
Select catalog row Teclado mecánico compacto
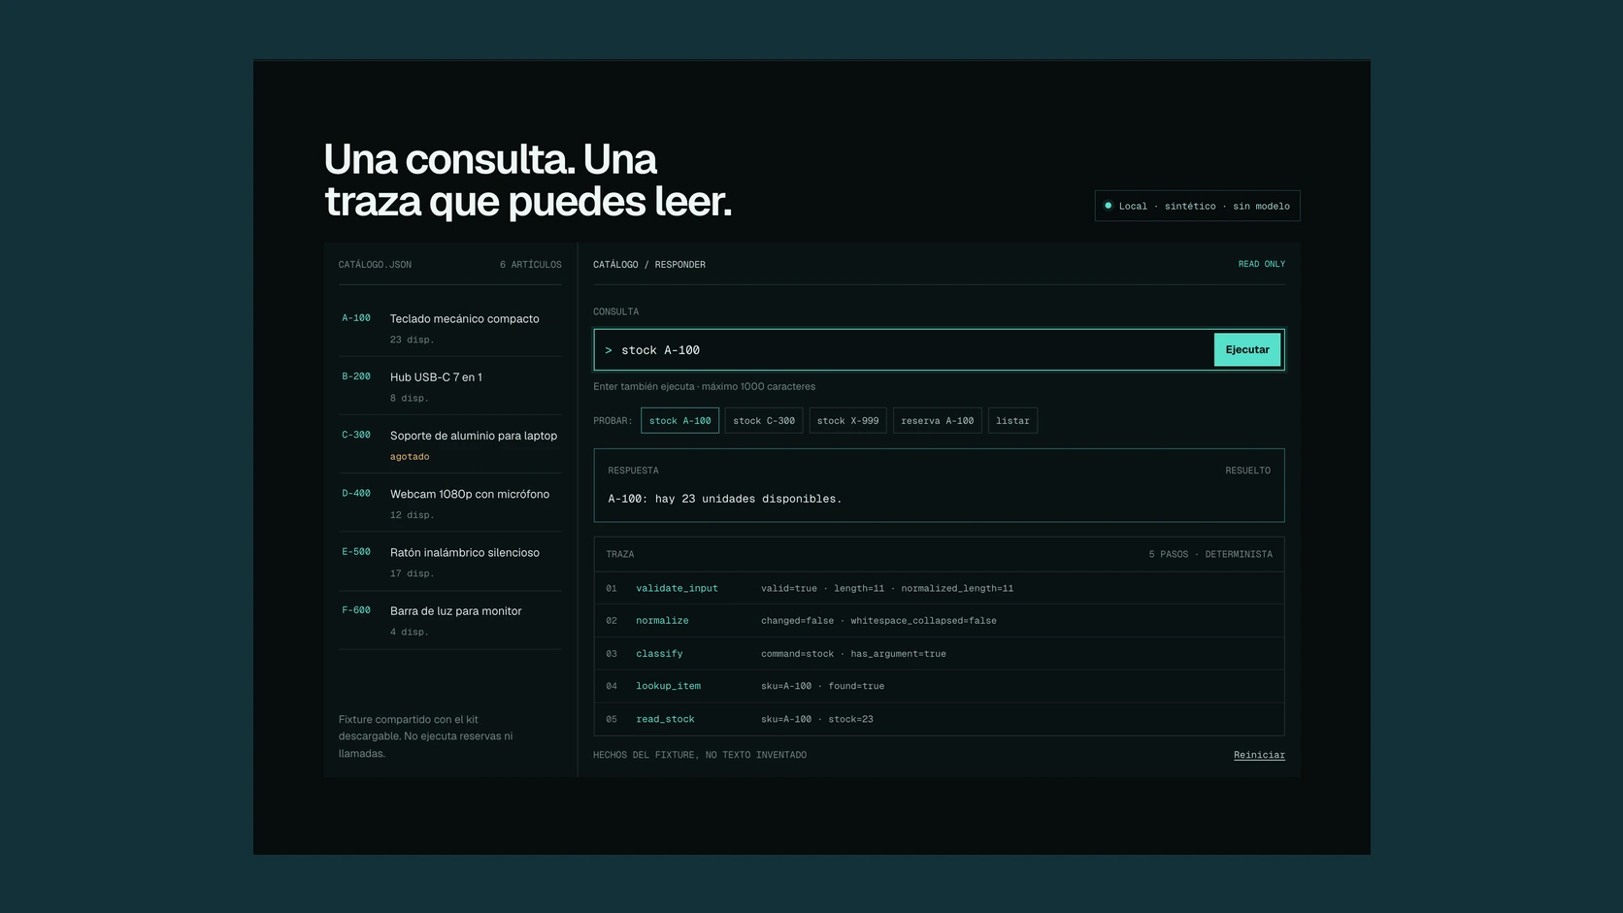pos(449,328)
